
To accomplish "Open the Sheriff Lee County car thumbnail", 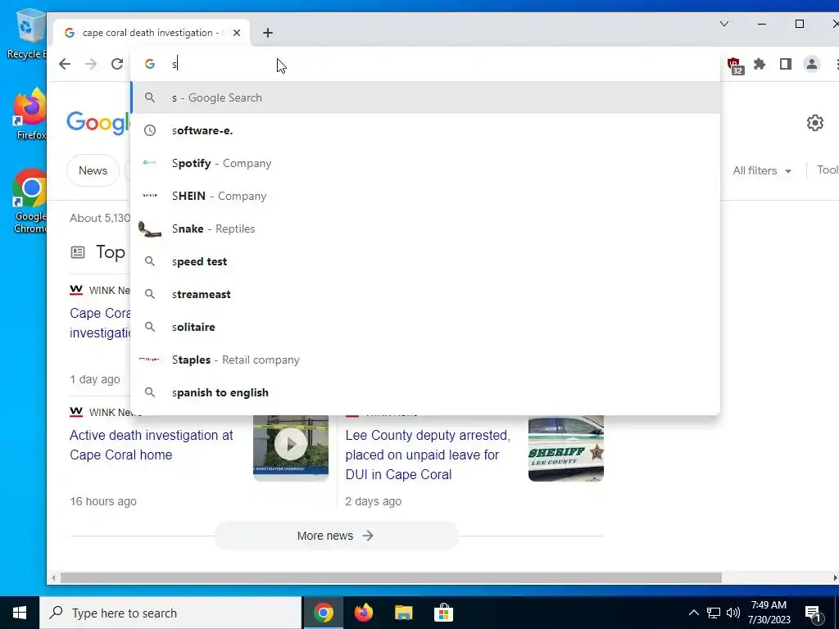I will click(565, 448).
